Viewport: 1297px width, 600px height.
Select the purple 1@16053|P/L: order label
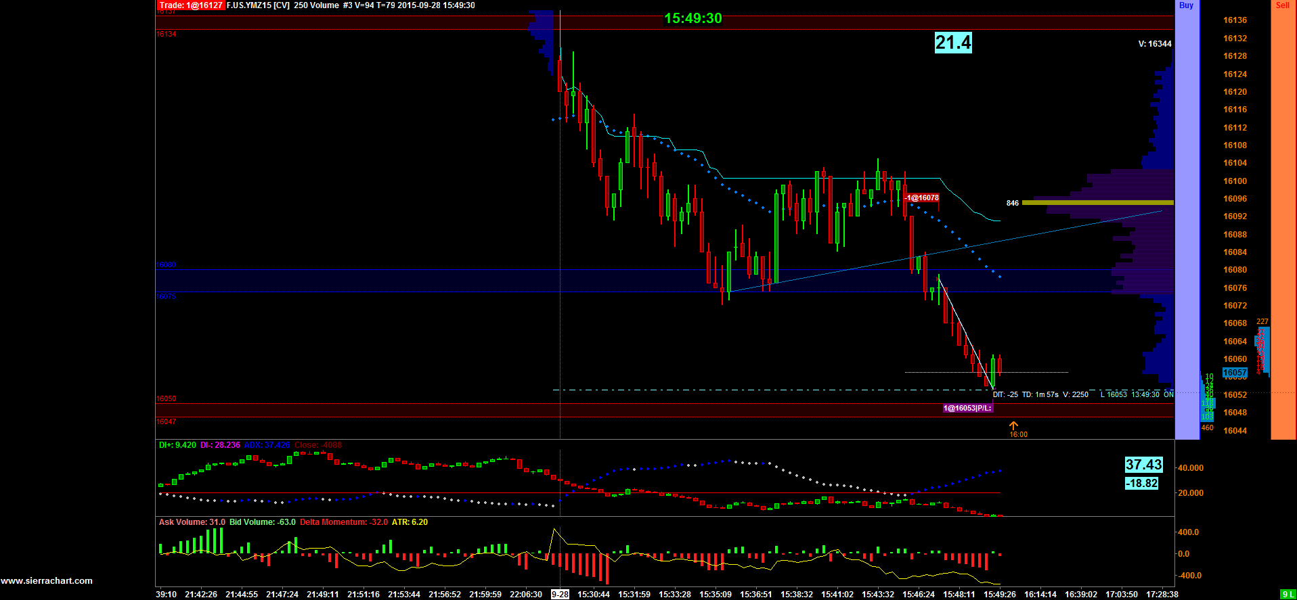coord(967,408)
